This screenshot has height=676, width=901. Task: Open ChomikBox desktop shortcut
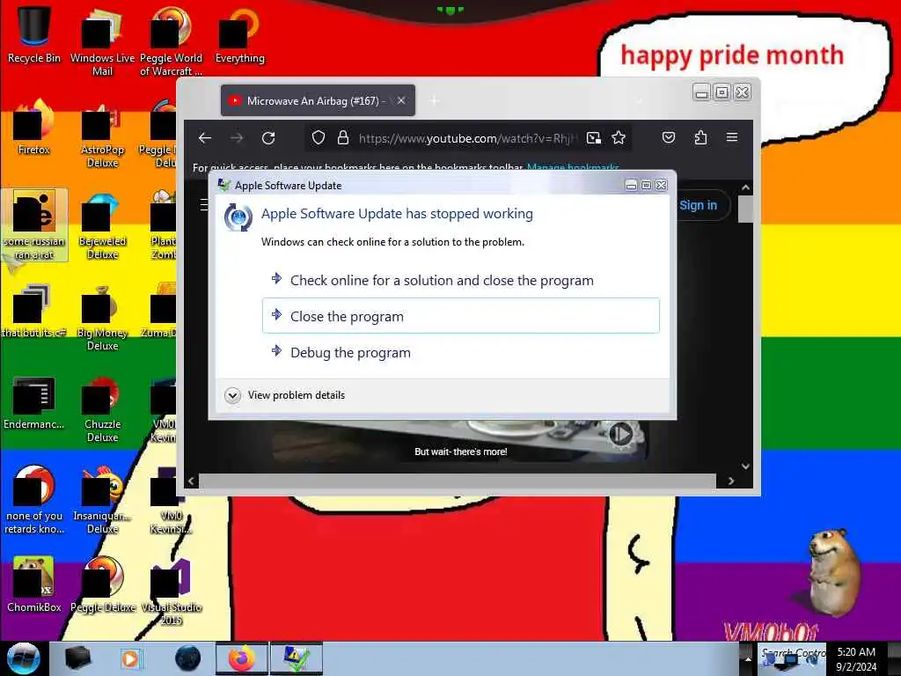click(34, 584)
